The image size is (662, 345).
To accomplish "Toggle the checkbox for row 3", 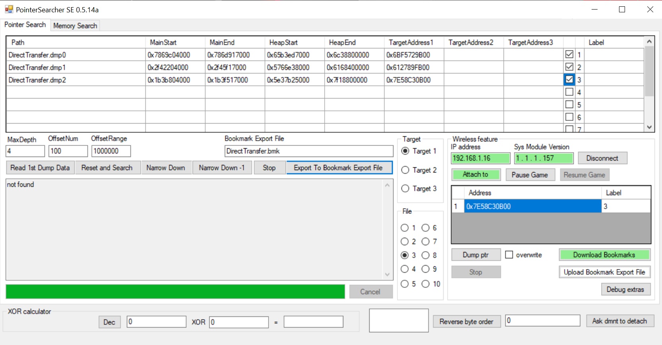I will 569,79.
